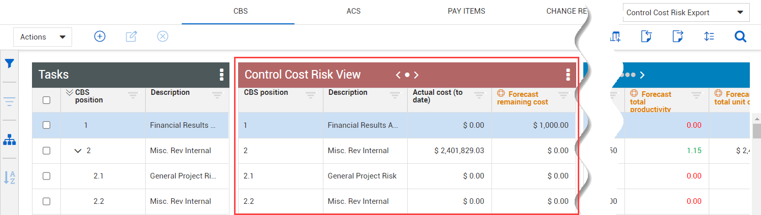Click the A-Z sort icon
761x215 pixels.
click(10, 177)
